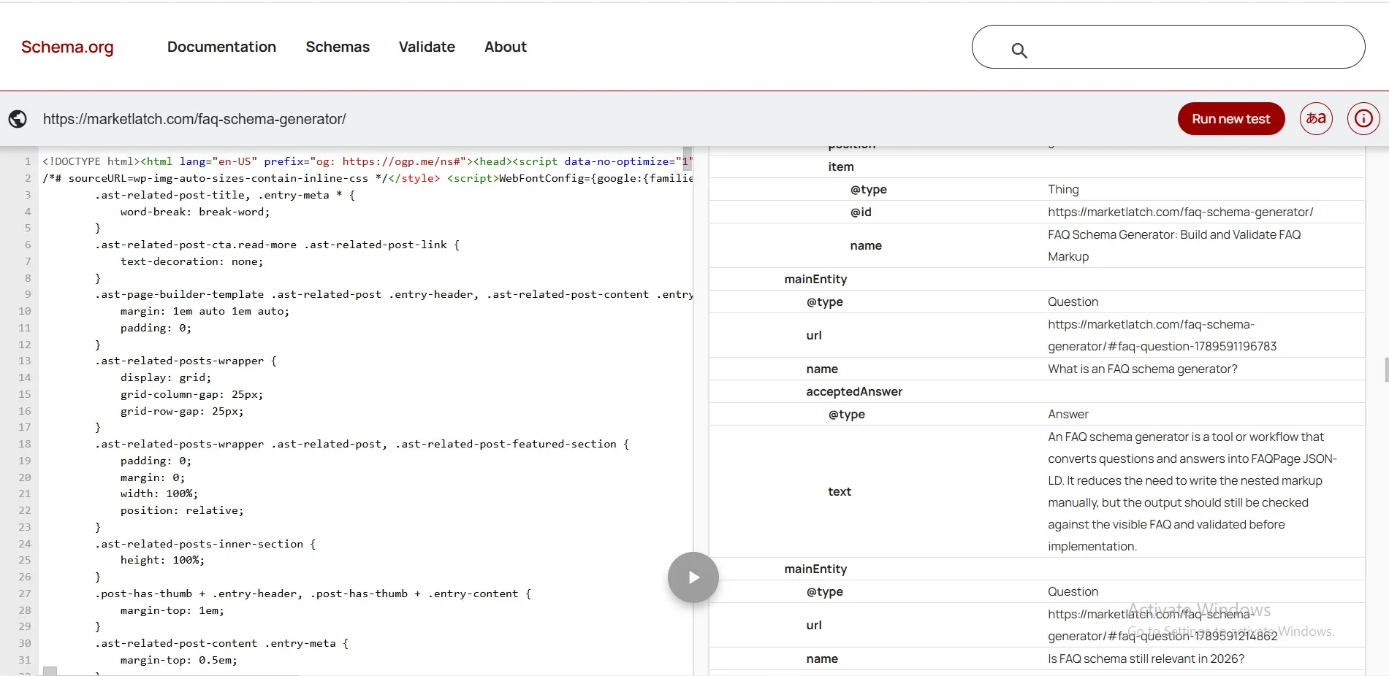The image size is (1389, 676).
Task: Click the 'margin-top: 0.5em;' code line
Action: pos(179,660)
